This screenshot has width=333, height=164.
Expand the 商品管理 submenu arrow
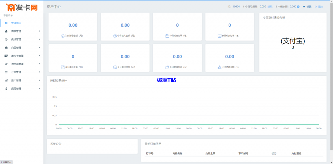pos(39,48)
